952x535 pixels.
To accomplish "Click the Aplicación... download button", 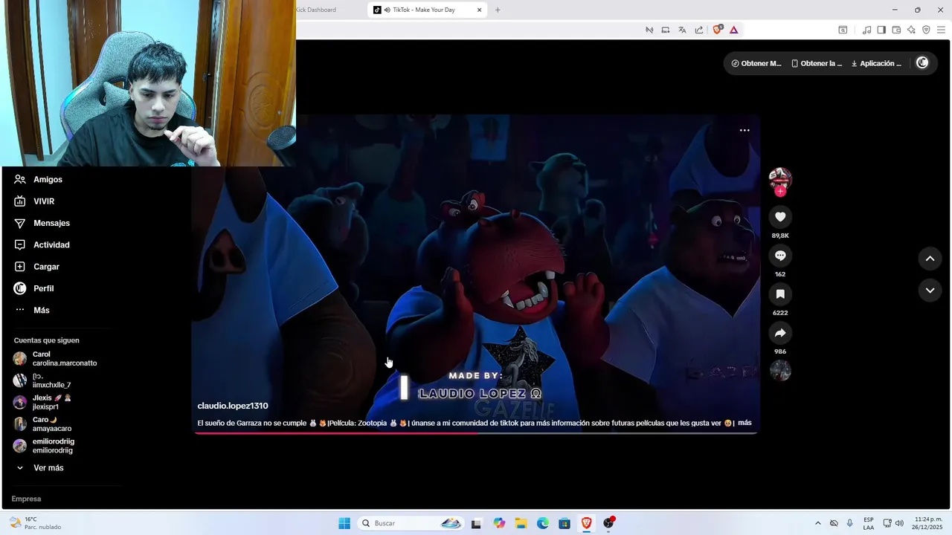I will click(x=876, y=63).
